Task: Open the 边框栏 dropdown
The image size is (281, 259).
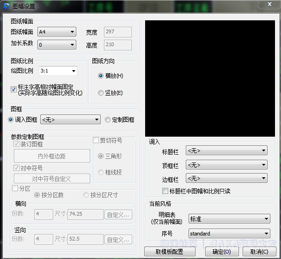Action: (x=227, y=178)
